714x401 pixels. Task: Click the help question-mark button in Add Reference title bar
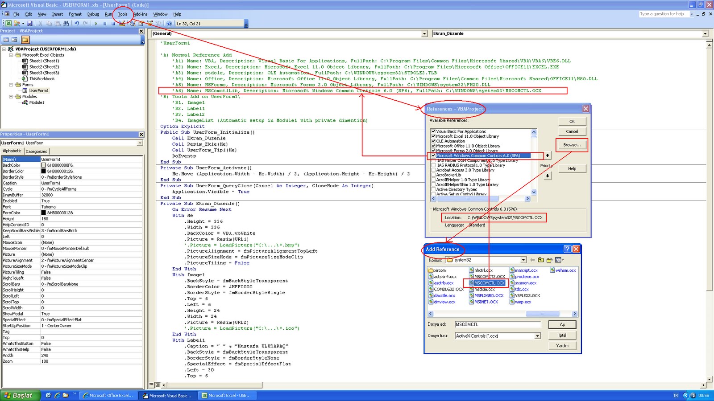(x=567, y=249)
